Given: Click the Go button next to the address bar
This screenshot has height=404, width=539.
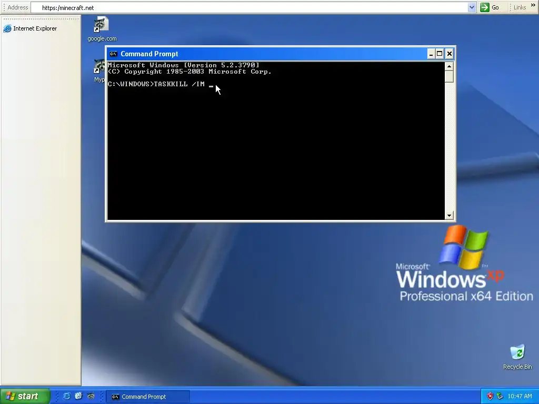Looking at the screenshot, I should pyautogui.click(x=490, y=7).
